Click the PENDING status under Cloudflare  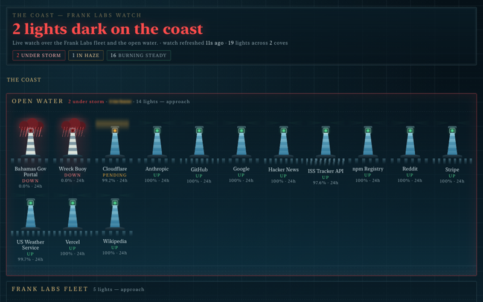pyautogui.click(x=115, y=175)
